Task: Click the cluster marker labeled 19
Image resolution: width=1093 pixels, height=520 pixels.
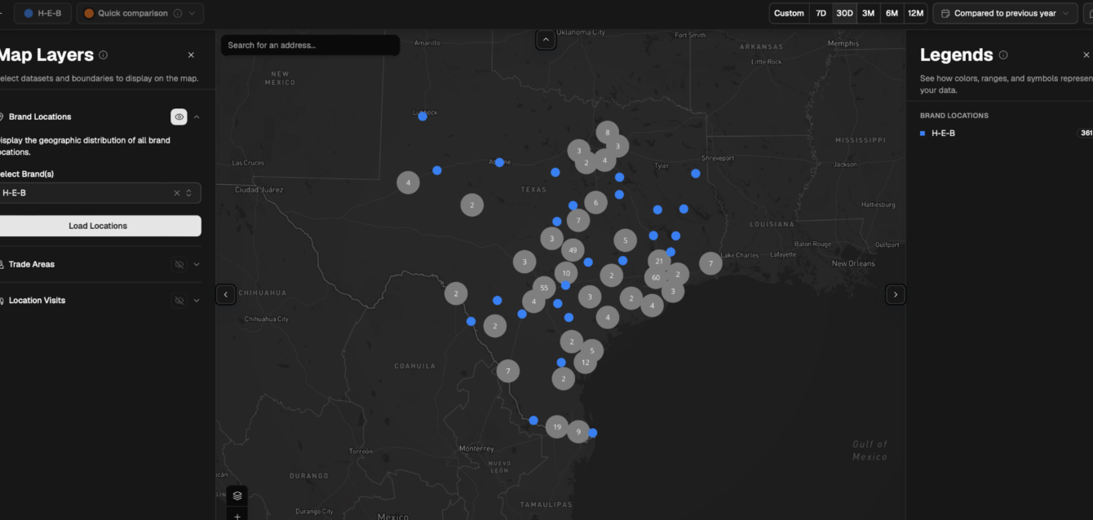Action: click(557, 426)
